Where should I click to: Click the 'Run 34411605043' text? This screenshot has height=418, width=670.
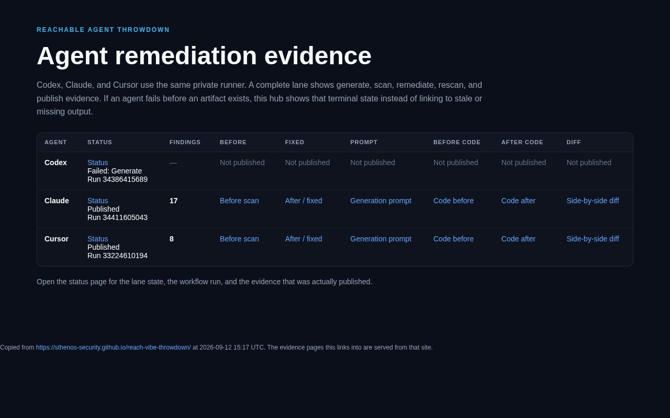(117, 217)
